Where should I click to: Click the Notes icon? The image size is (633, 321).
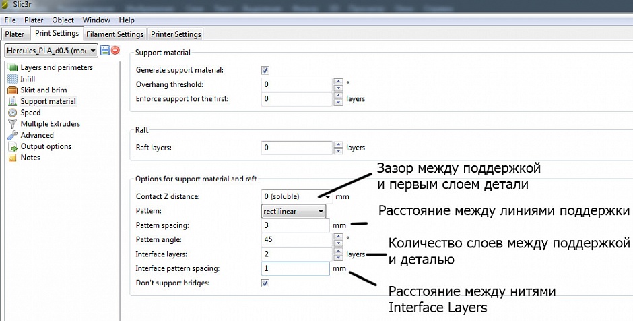(13, 158)
